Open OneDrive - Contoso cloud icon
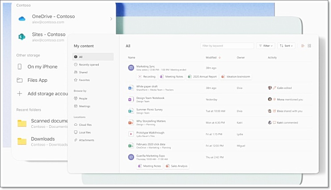This screenshot has width=331, height=190. click(22, 19)
